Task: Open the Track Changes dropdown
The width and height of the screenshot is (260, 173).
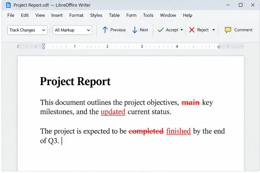Action: 27,30
